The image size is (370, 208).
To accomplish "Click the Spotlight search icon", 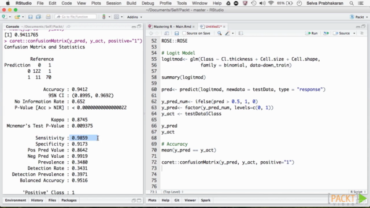I will point(351,3).
